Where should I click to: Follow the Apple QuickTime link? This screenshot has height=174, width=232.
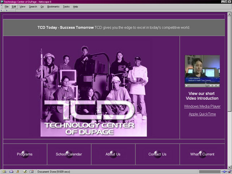click(202, 114)
